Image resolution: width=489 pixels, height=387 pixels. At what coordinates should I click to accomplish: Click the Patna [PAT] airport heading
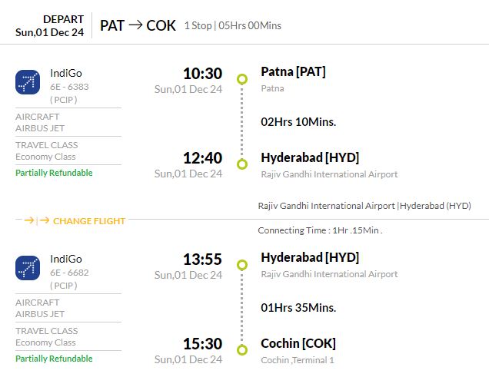[x=293, y=72]
